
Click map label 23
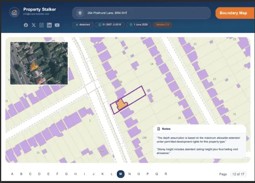215,79
